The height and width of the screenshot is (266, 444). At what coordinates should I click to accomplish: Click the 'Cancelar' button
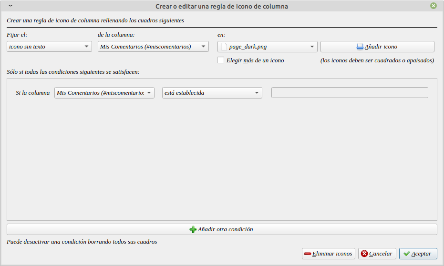[x=377, y=254]
